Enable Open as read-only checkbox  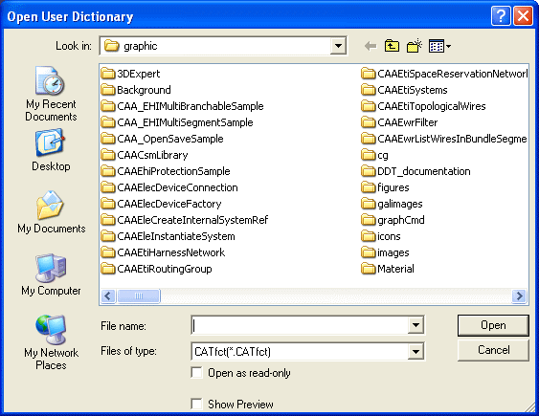click(196, 373)
